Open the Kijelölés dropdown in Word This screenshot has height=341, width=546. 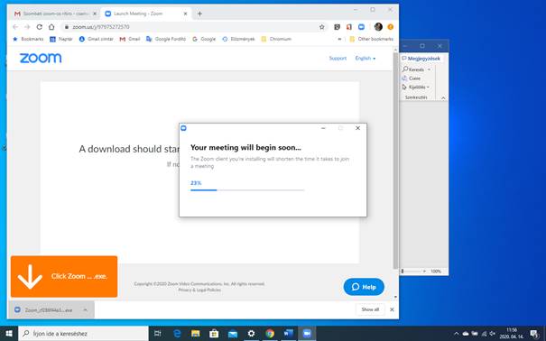(x=416, y=87)
